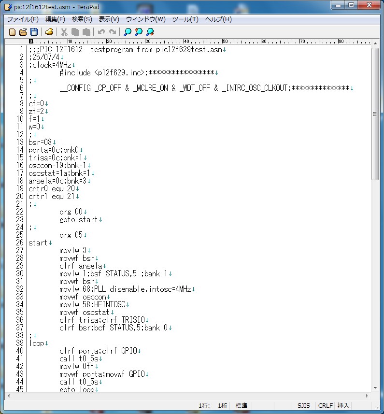Image resolution: width=384 pixels, height=414 pixels.
Task: Click the 'movlw 58;HFINTOSC' line
Action: pyautogui.click(x=92, y=305)
